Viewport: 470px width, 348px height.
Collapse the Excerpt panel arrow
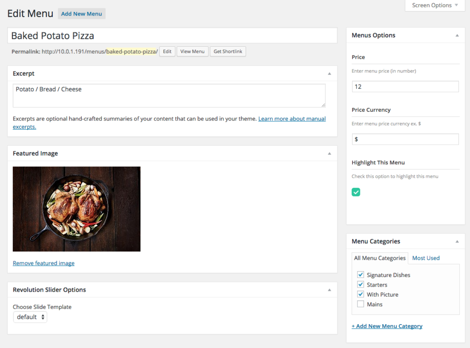[x=329, y=74]
